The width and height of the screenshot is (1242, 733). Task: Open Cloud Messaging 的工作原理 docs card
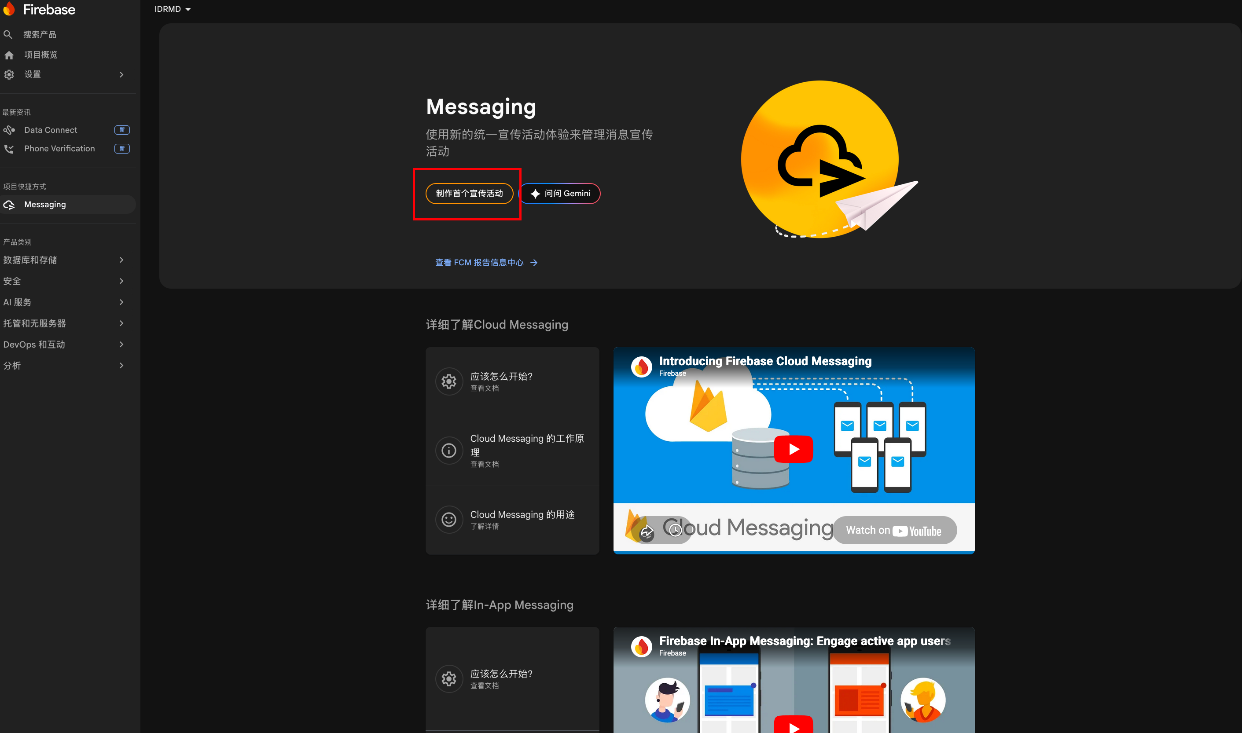pos(512,451)
